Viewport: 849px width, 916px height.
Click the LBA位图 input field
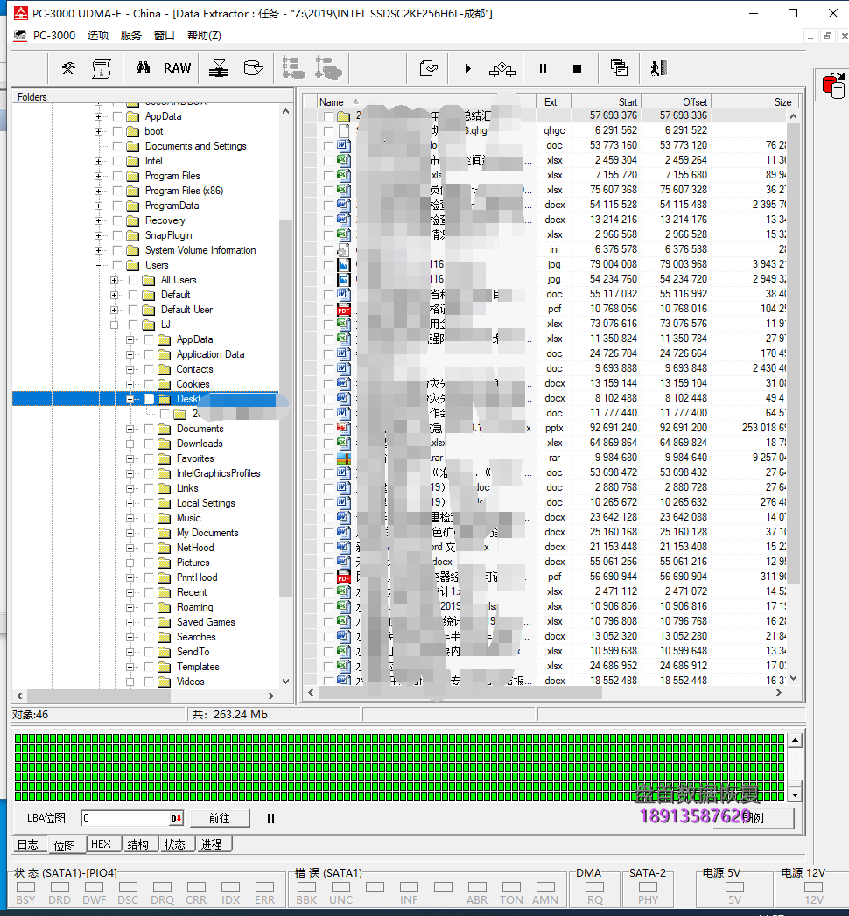pos(126,818)
